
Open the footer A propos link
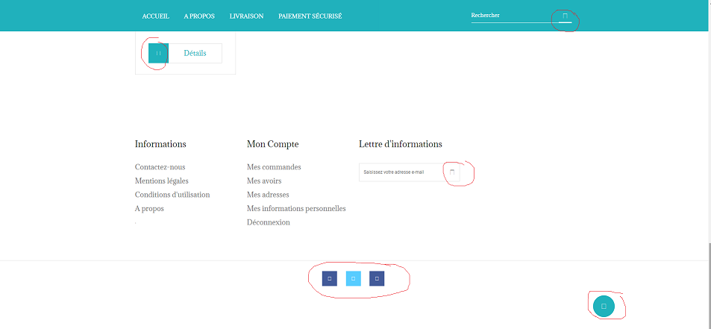click(149, 208)
